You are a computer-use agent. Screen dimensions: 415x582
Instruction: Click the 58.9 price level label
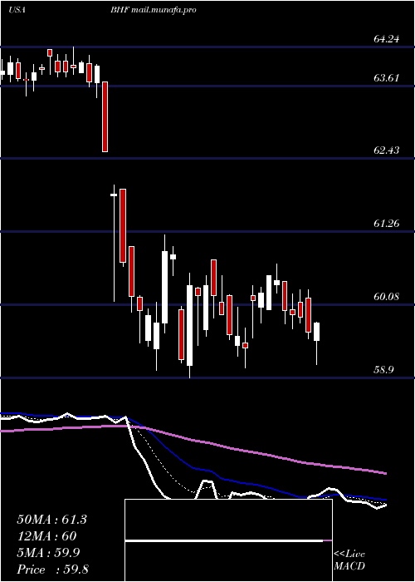(384, 370)
